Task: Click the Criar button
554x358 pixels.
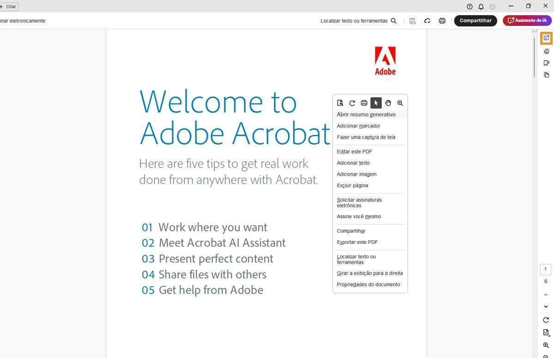Action: click(8, 7)
